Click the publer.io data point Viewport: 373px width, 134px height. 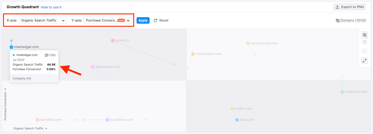click(x=113, y=41)
